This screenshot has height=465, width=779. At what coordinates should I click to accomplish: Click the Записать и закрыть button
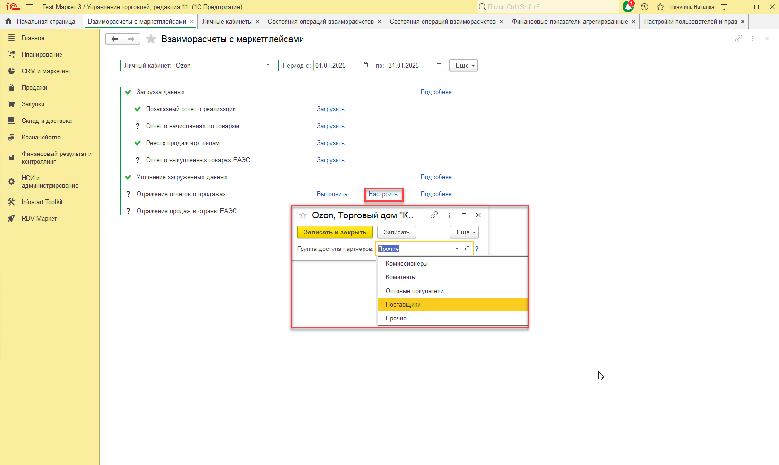click(x=335, y=232)
